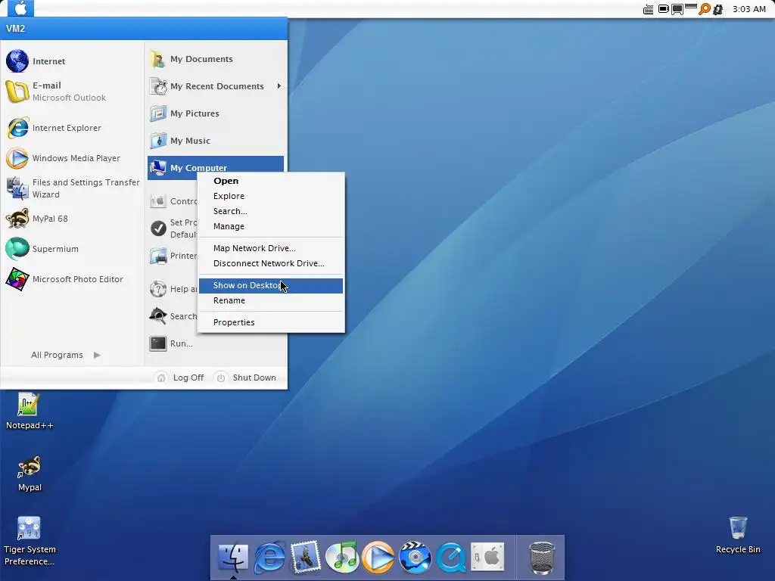This screenshot has width=775, height=581.
Task: Click the Finder icon in dock
Action: [x=233, y=557]
